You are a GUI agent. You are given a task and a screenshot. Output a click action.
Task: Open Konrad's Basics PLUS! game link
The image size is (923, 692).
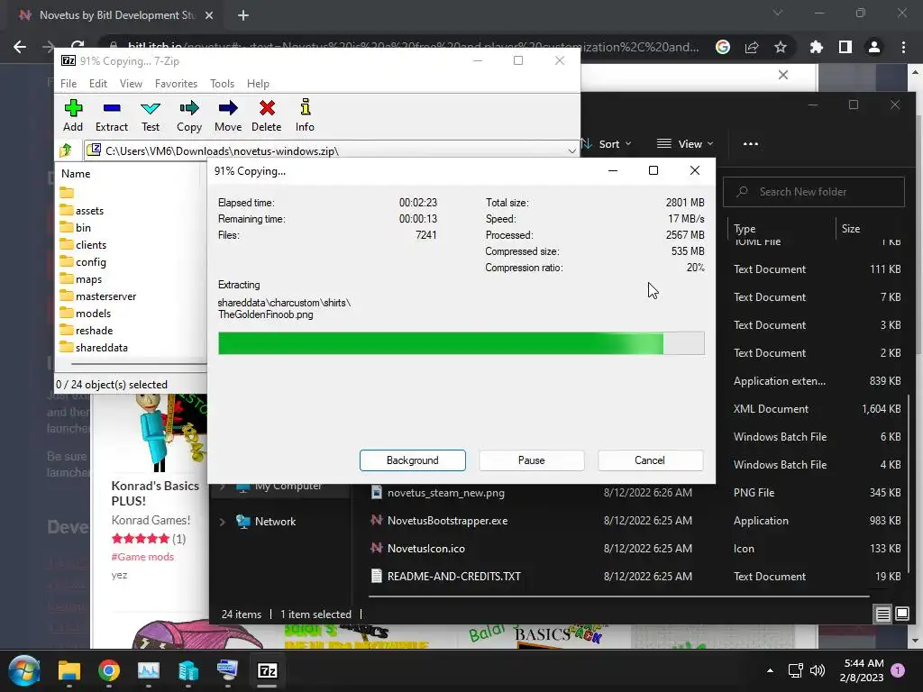point(155,493)
